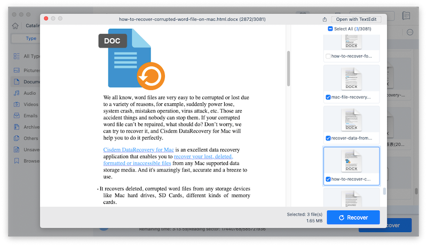Click the Documents icon in sidebar
This screenshot has height=246, width=427.
(x=17, y=81)
